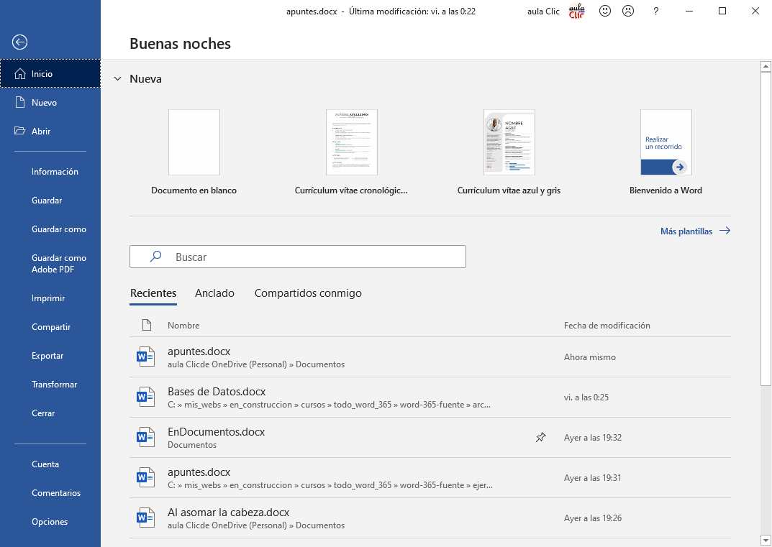This screenshot has height=547, width=772.
Task: Unpin EnDocumentos.docx using pin icon
Action: pyautogui.click(x=541, y=438)
